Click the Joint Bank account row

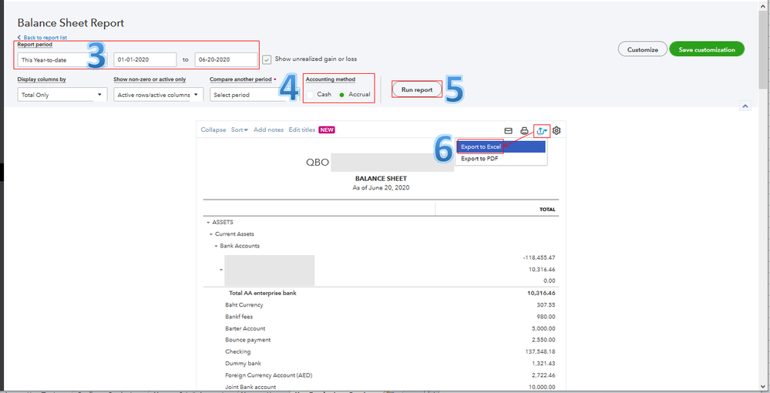point(381,387)
